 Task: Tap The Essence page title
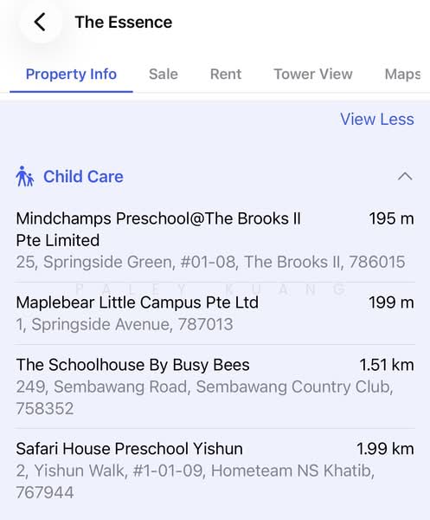pyautogui.click(x=124, y=23)
